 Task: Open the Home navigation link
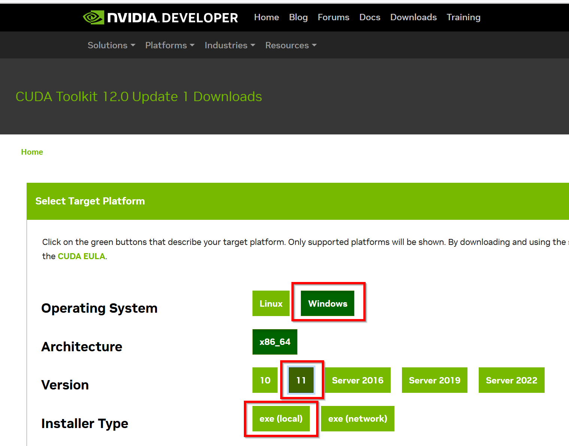(x=266, y=17)
